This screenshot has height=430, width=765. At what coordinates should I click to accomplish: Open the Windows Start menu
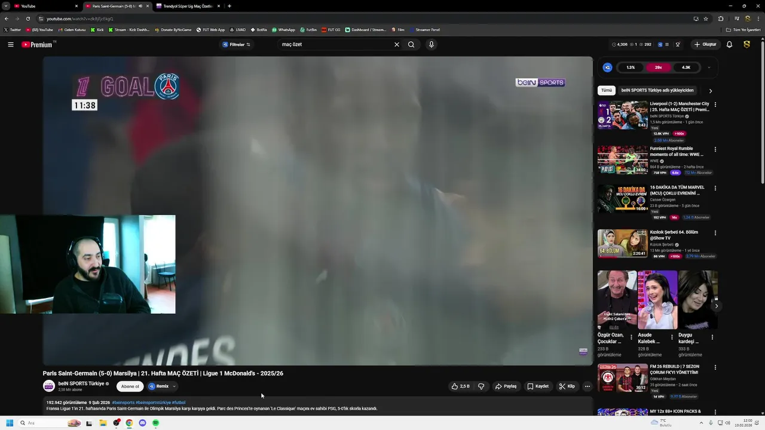10,423
